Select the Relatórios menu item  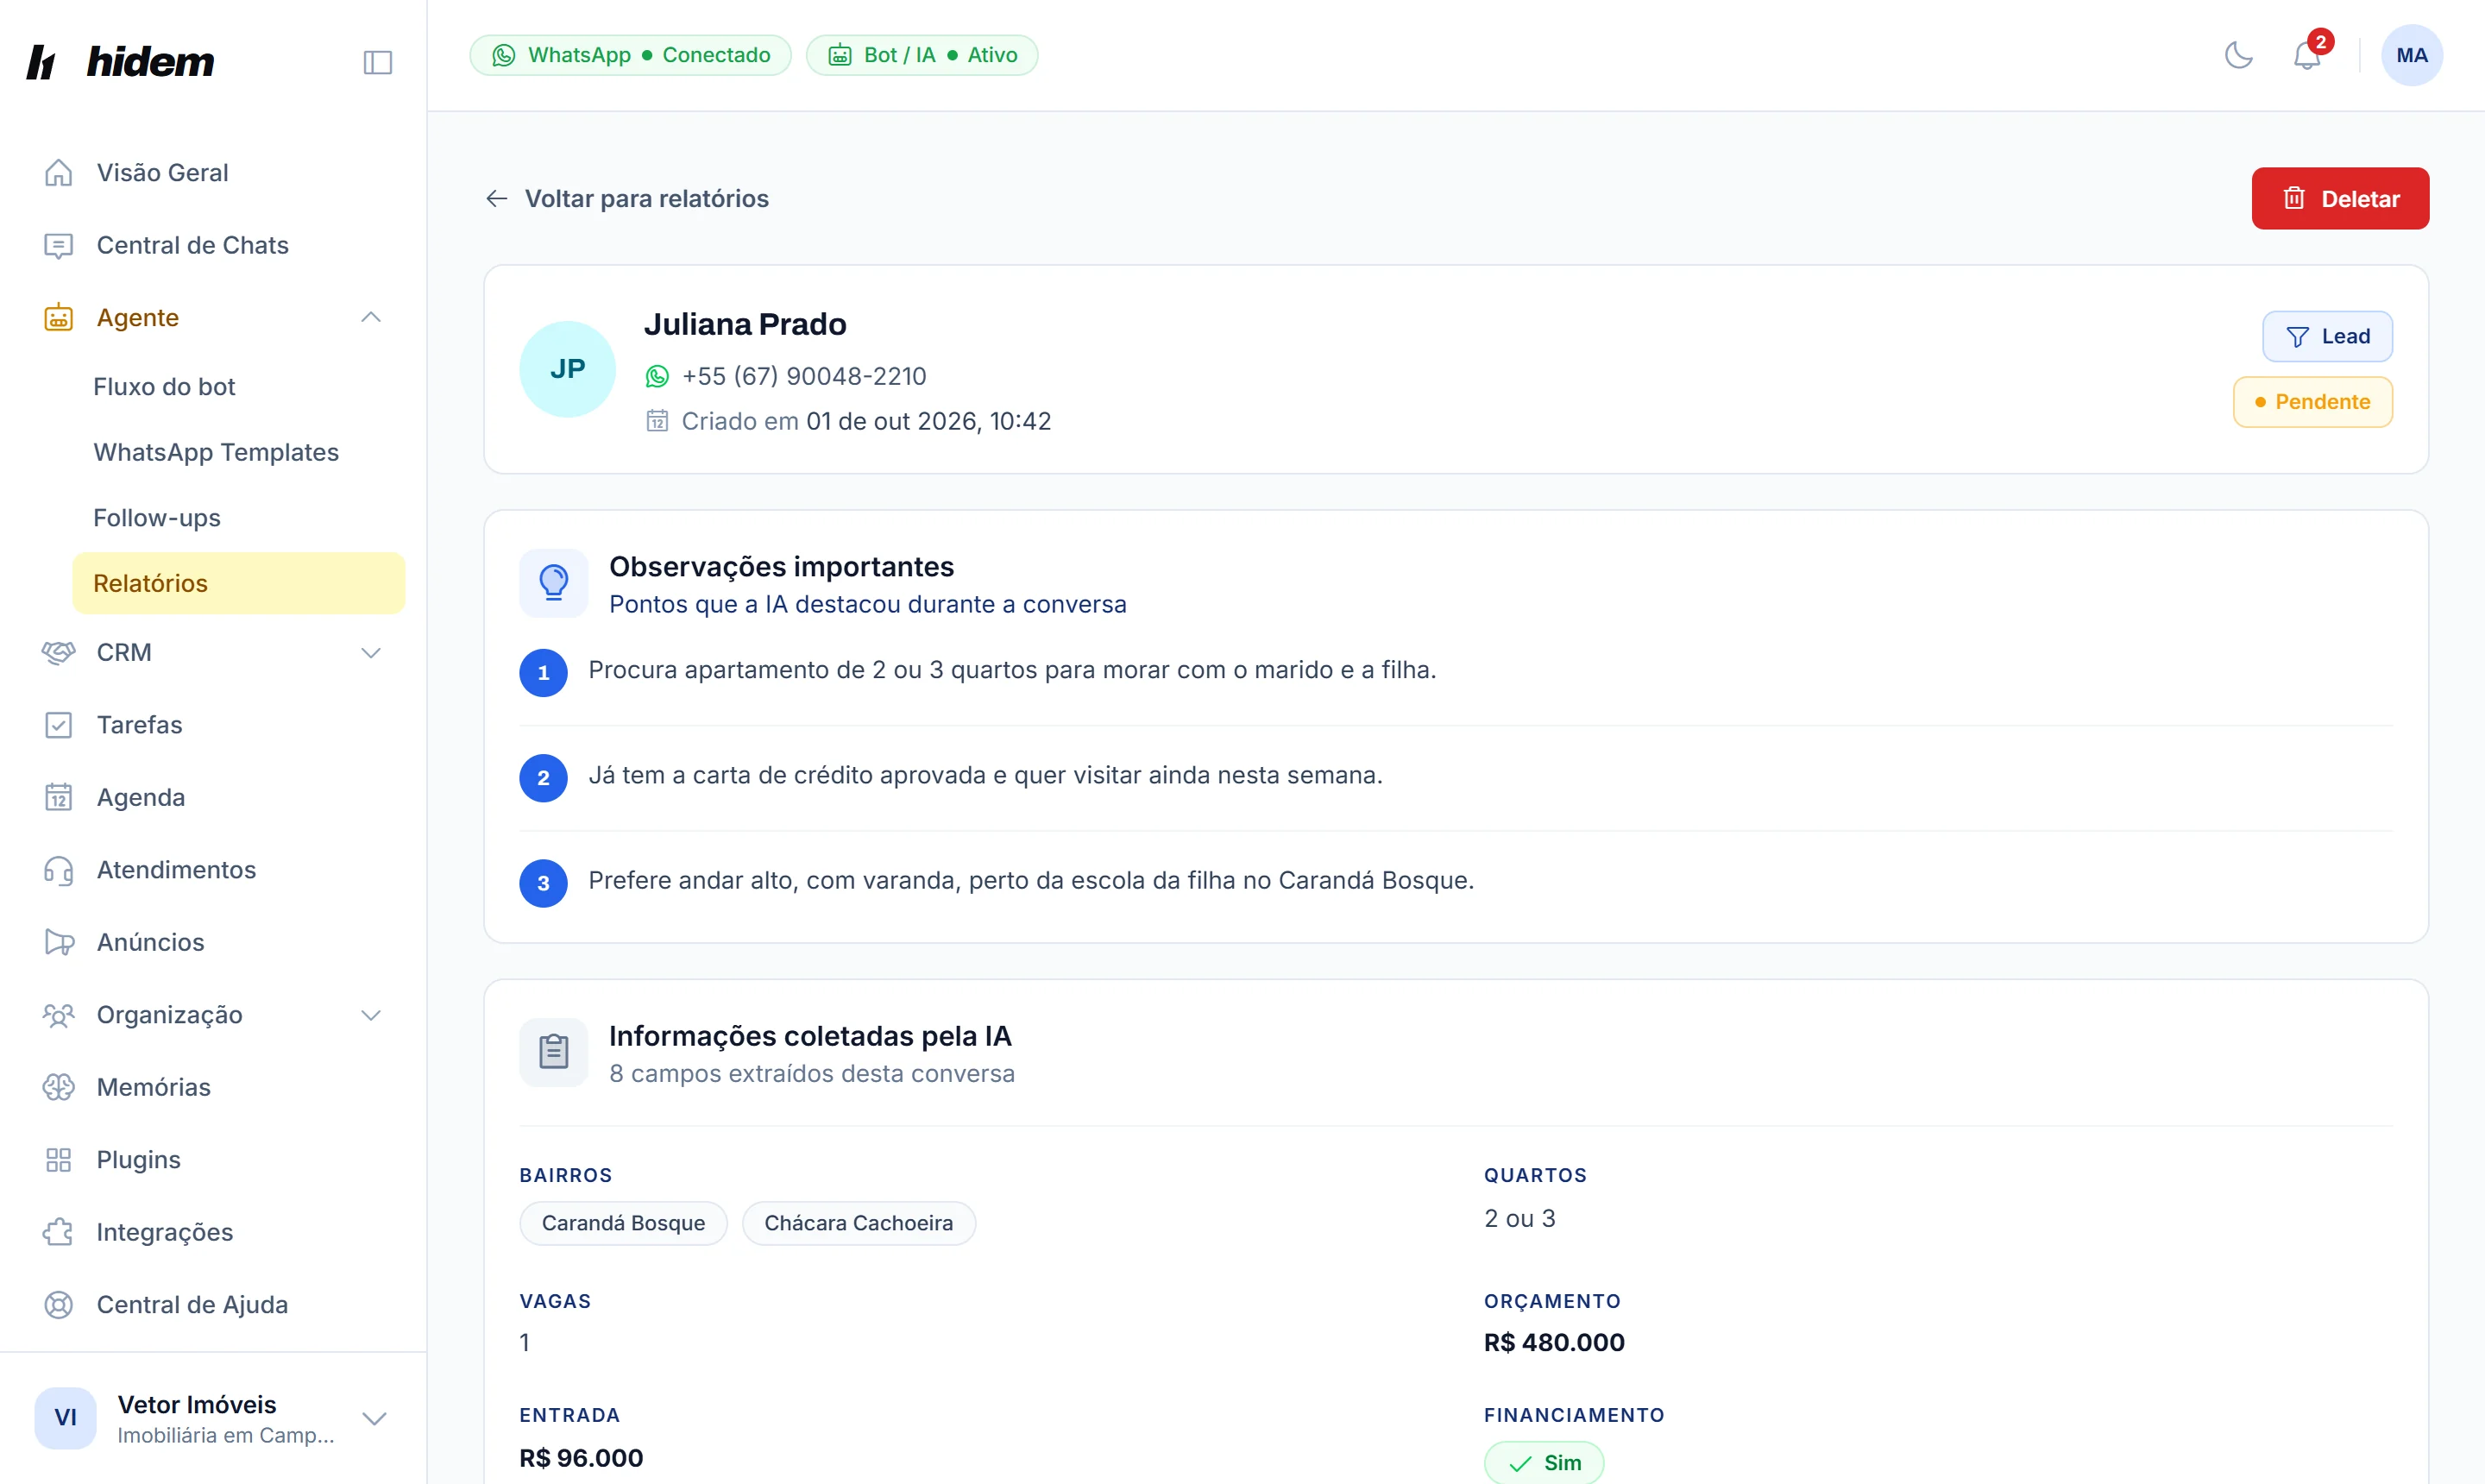pyautogui.click(x=239, y=583)
